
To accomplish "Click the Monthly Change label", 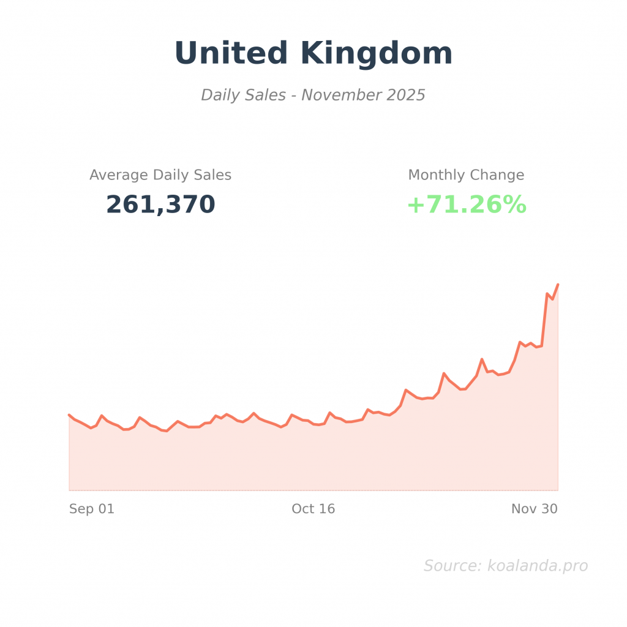I will pos(466,175).
